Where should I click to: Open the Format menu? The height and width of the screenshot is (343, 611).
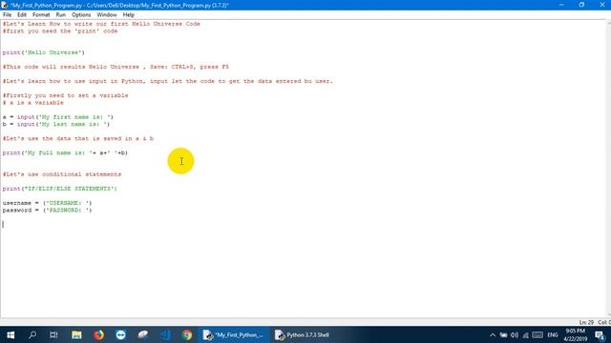(x=41, y=15)
